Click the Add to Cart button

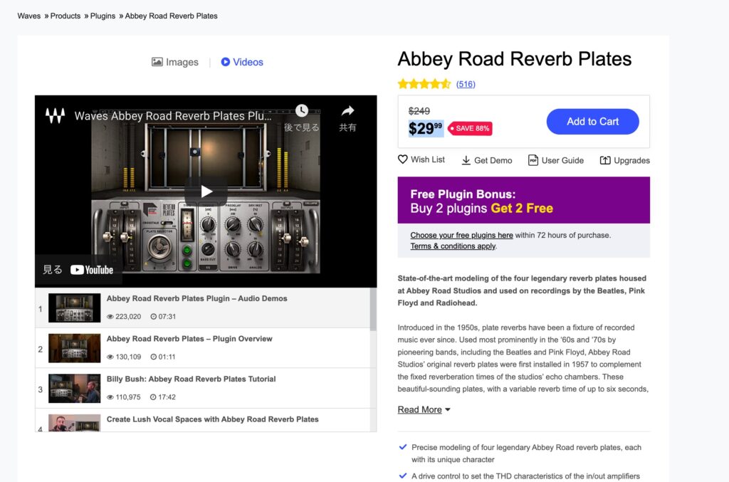592,122
